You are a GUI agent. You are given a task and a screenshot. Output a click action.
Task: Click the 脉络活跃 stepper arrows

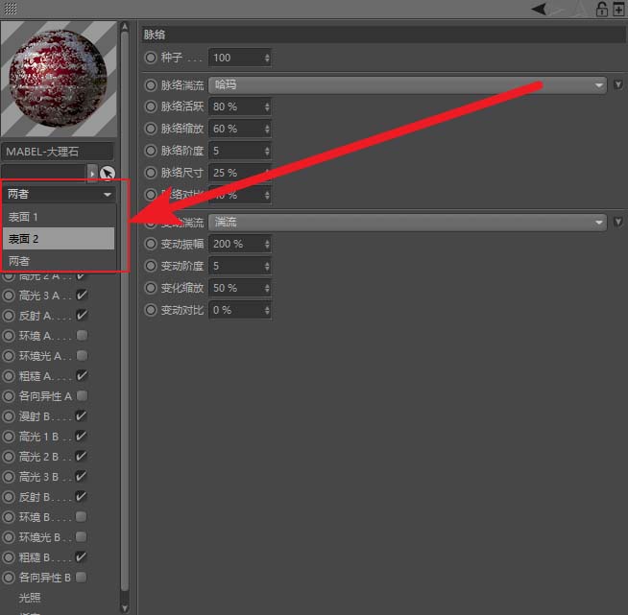[x=267, y=106]
